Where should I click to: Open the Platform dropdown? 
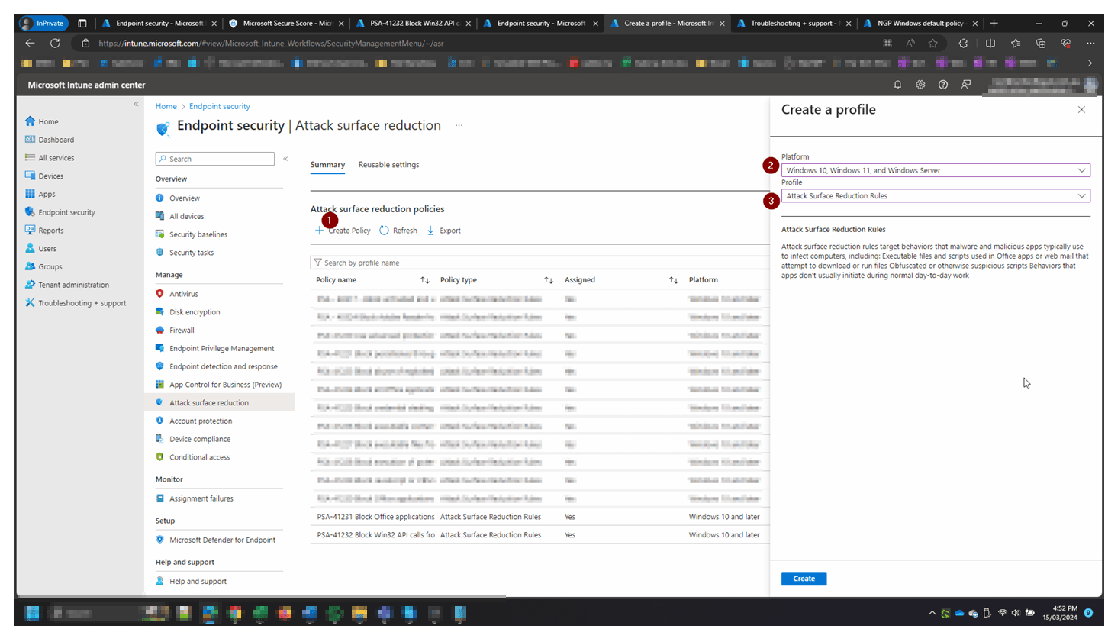[x=936, y=170]
